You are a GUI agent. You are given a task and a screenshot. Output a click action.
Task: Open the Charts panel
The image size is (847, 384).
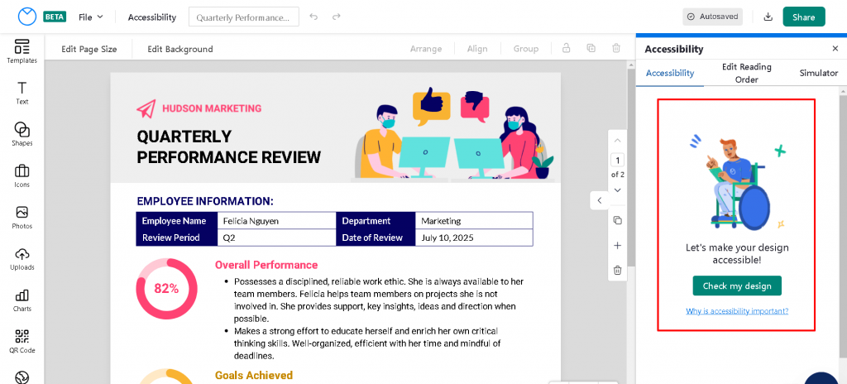(22, 300)
